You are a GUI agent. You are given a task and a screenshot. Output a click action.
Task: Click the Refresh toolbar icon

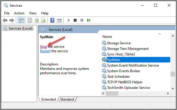[x=37, y=21]
